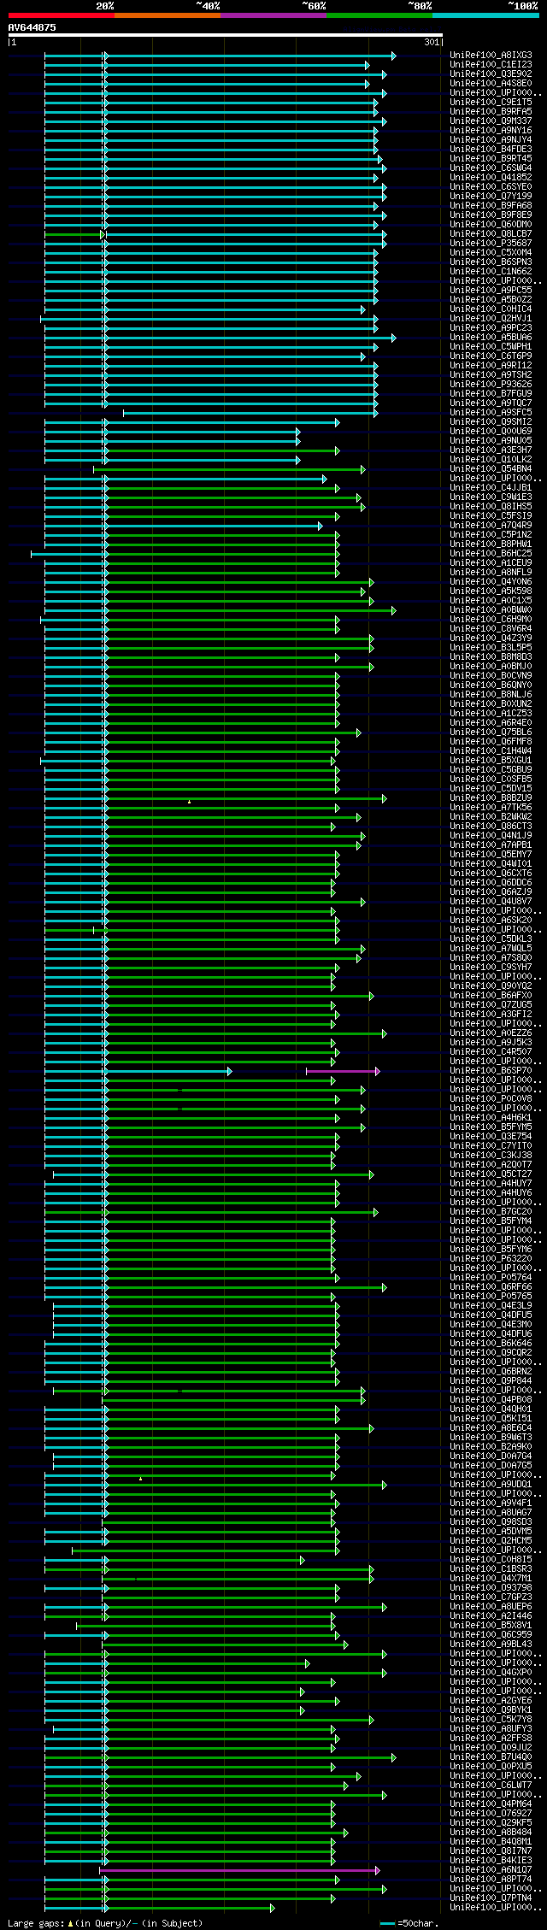Select the query name AV644875

point(32,27)
